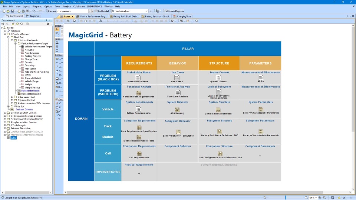
Task: Expand the 2 System Solution Domain folder
Action: click(5, 113)
